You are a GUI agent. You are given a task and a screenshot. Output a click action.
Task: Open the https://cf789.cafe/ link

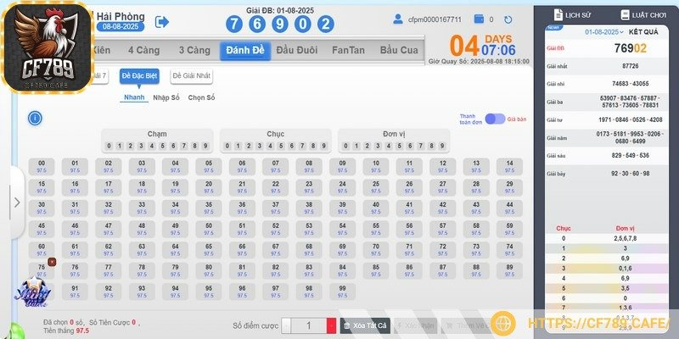coord(598,323)
